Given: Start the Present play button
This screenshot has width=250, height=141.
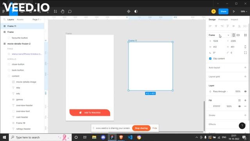Looking at the screenshot, I should tap(234, 11).
